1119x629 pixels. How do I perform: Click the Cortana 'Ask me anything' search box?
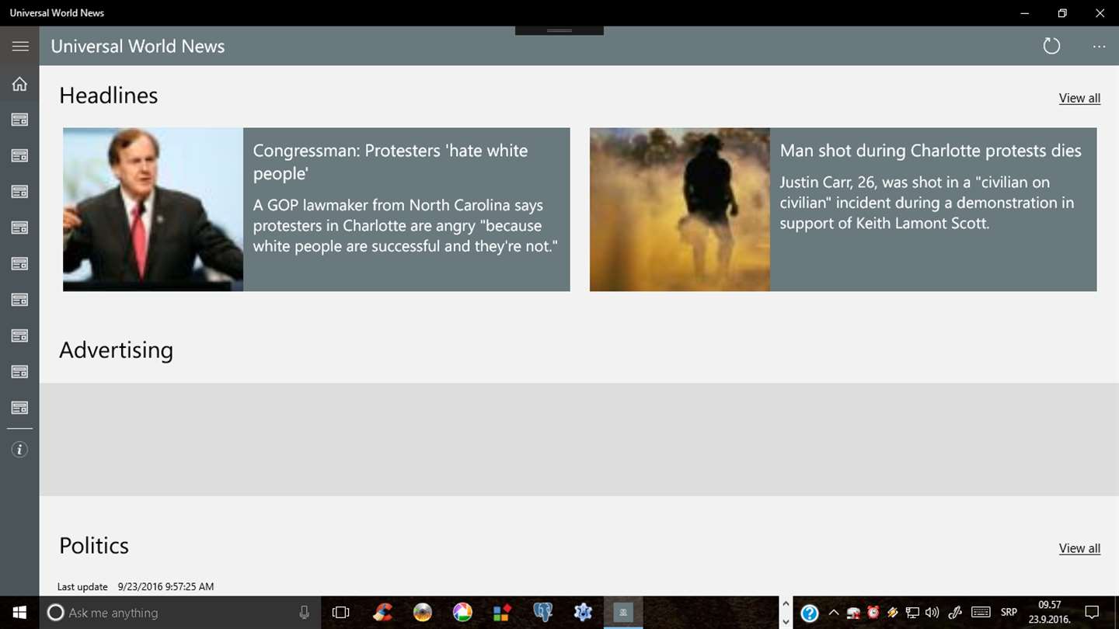(180, 613)
